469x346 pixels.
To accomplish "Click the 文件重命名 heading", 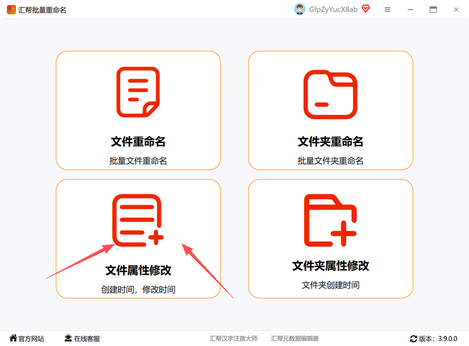I will coord(138,142).
